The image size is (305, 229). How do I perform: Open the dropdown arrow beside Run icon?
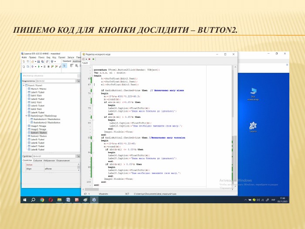coord(41,67)
